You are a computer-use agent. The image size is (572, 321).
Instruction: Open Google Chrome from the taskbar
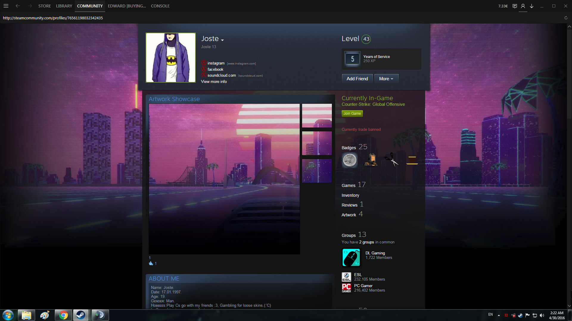(x=63, y=315)
